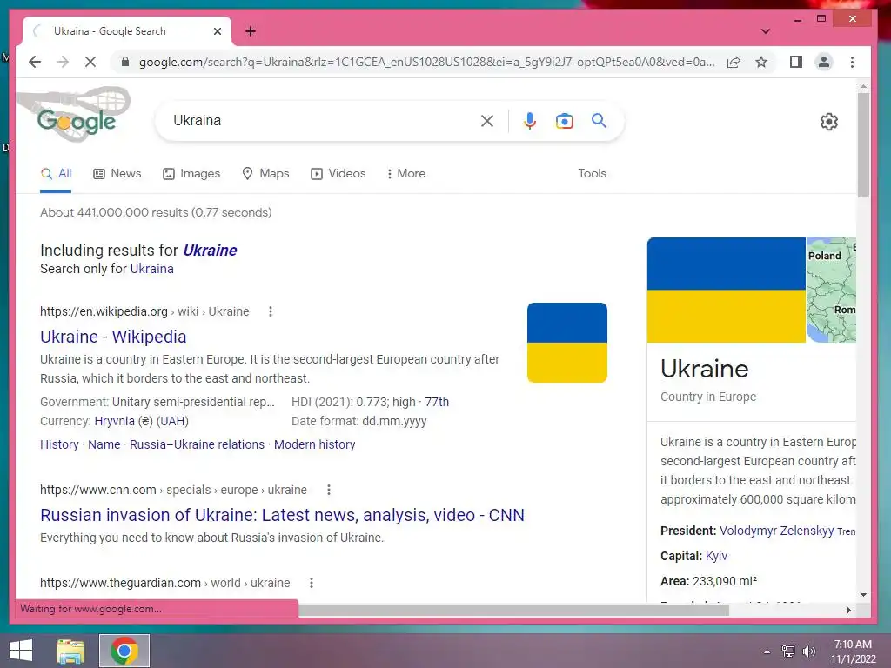This screenshot has width=891, height=668.
Task: Open the Chrome profile avatar
Action: coord(824,62)
